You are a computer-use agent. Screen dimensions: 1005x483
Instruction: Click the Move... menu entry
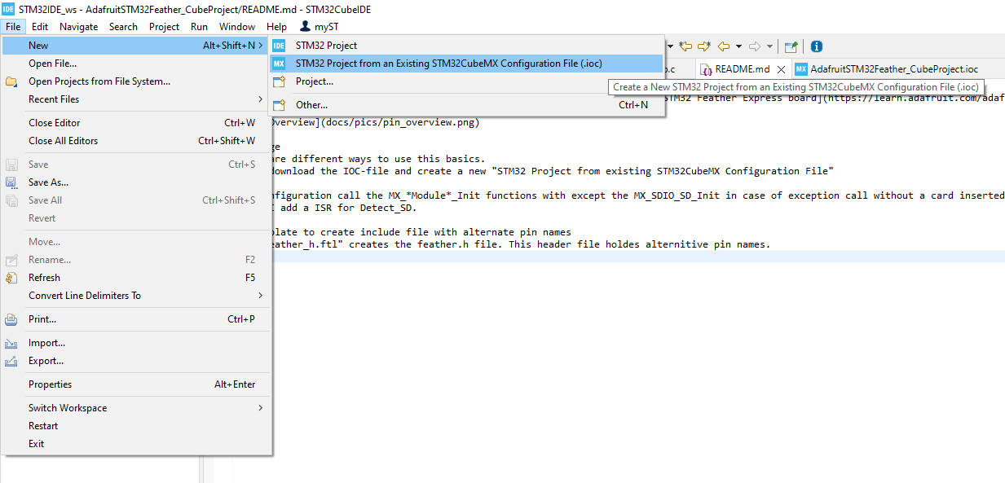pyautogui.click(x=135, y=242)
